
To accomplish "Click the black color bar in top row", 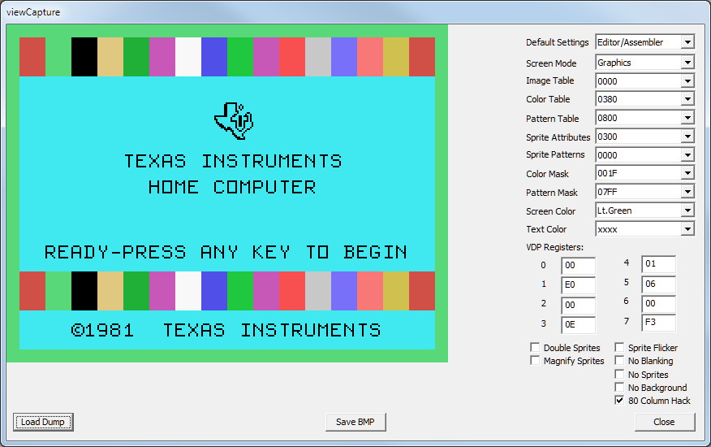I will (x=84, y=57).
